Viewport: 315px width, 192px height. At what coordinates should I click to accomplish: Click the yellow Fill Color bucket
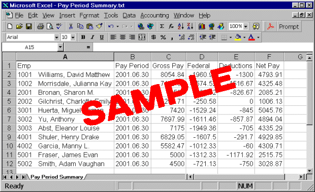(238, 37)
